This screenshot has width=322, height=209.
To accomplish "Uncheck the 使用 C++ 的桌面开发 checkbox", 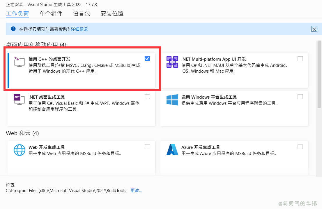I will [147, 59].
